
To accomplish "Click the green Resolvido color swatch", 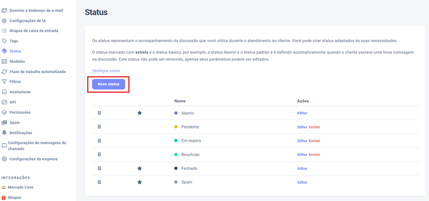I will 176,155.
